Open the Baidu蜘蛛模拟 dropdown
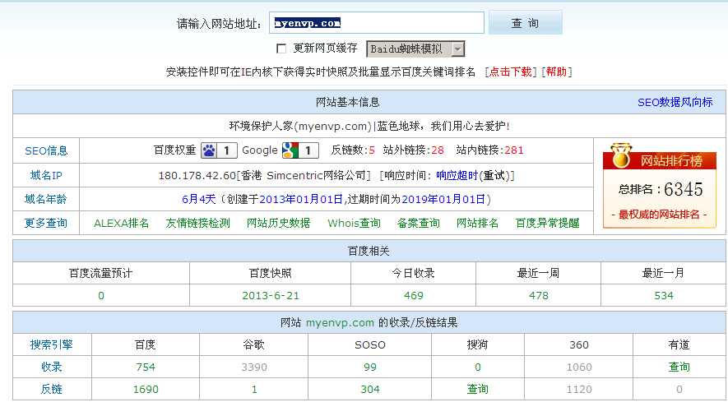Screen dimensions: 728x402 tap(415, 49)
